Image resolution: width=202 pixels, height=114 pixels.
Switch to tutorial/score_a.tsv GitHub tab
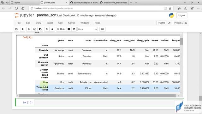click(x=114, y=3)
